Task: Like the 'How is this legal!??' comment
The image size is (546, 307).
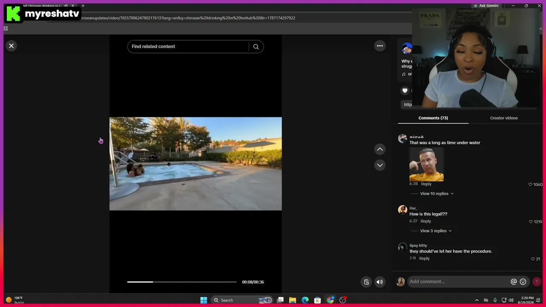Action: tap(531, 222)
